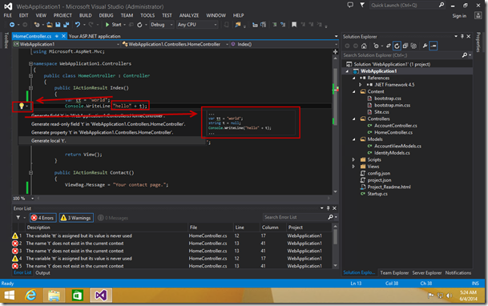This screenshot has width=488, height=306.
Task: Click the Sign in link
Action: [459, 15]
